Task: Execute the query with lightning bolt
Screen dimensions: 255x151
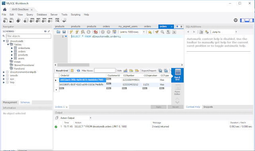Action: [71, 32]
